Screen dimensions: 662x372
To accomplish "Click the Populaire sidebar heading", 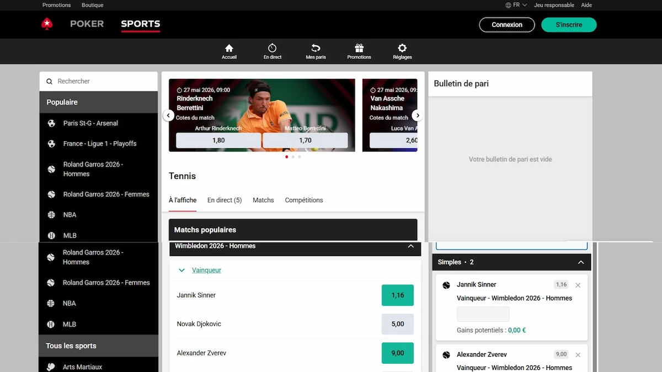I will [99, 103].
